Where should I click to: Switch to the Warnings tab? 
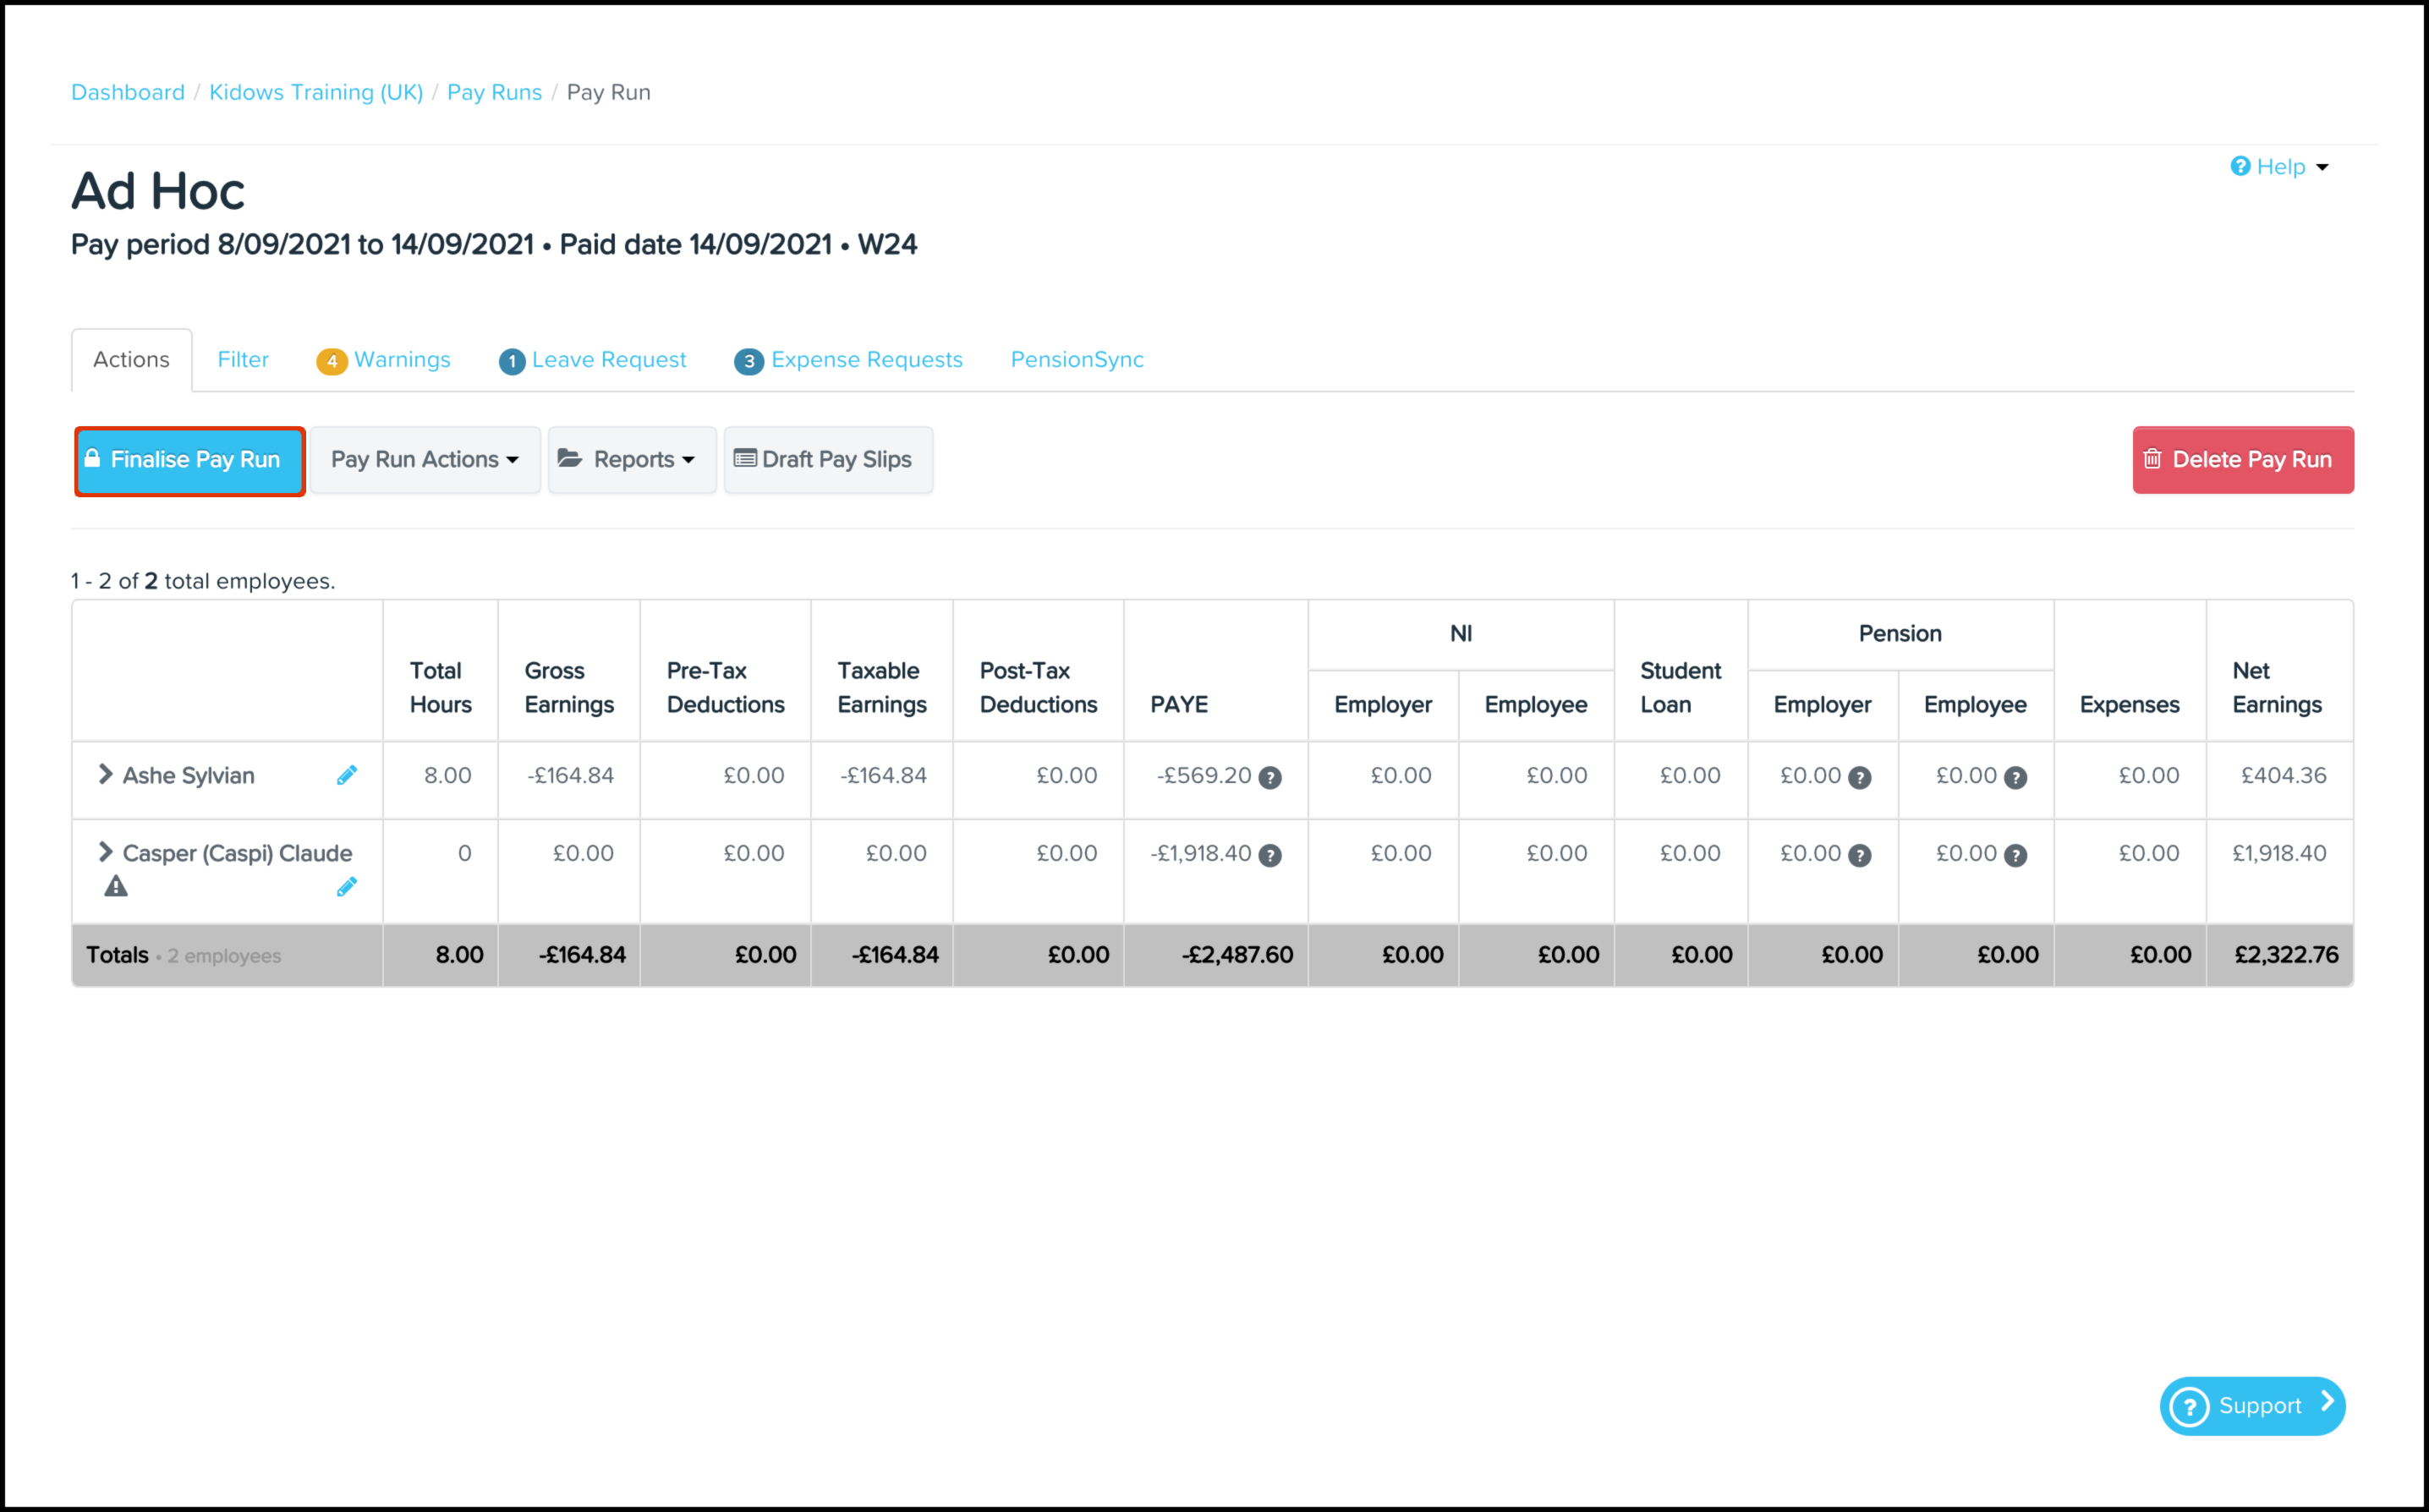384,360
